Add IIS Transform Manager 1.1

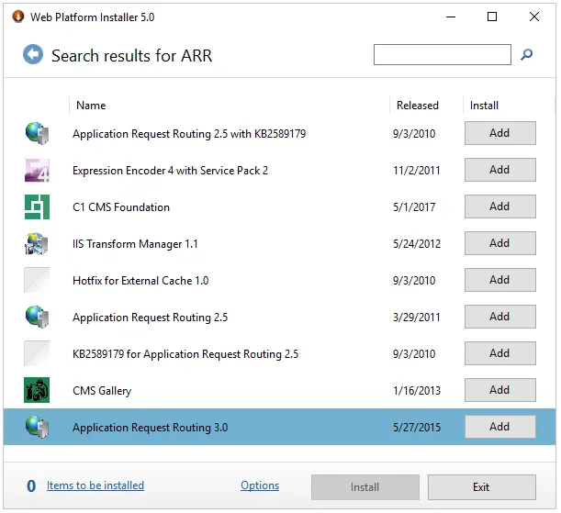(x=499, y=243)
